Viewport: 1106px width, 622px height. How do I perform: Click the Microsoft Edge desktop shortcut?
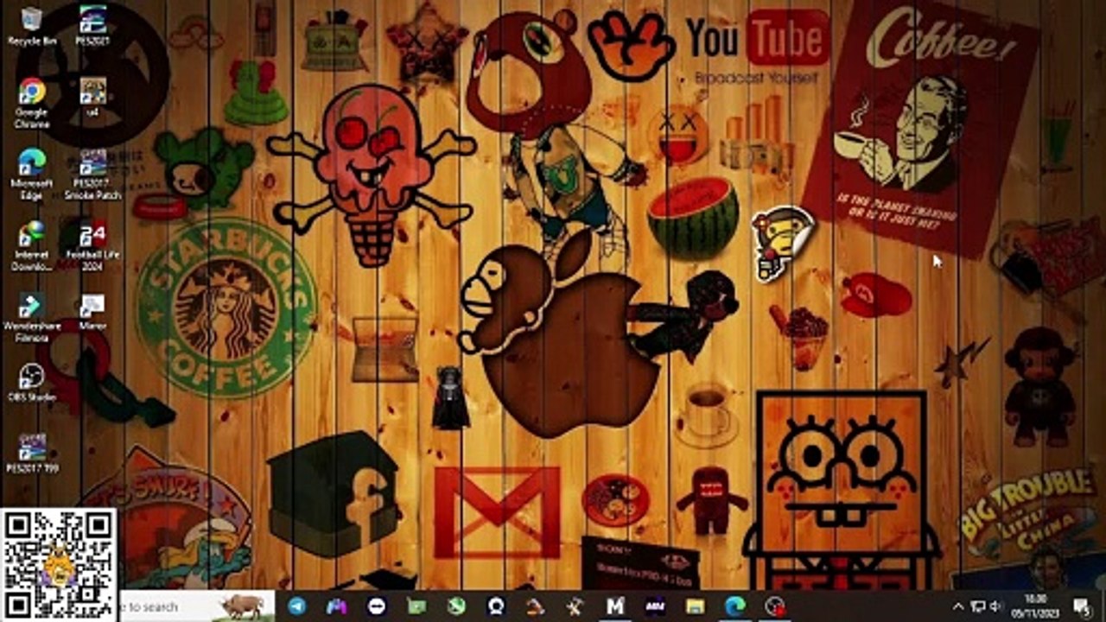coord(32,175)
